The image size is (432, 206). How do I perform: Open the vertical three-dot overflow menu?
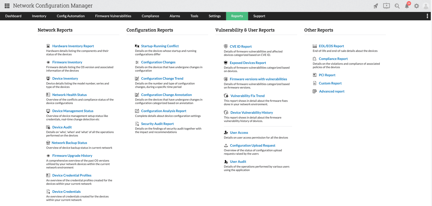point(428,16)
